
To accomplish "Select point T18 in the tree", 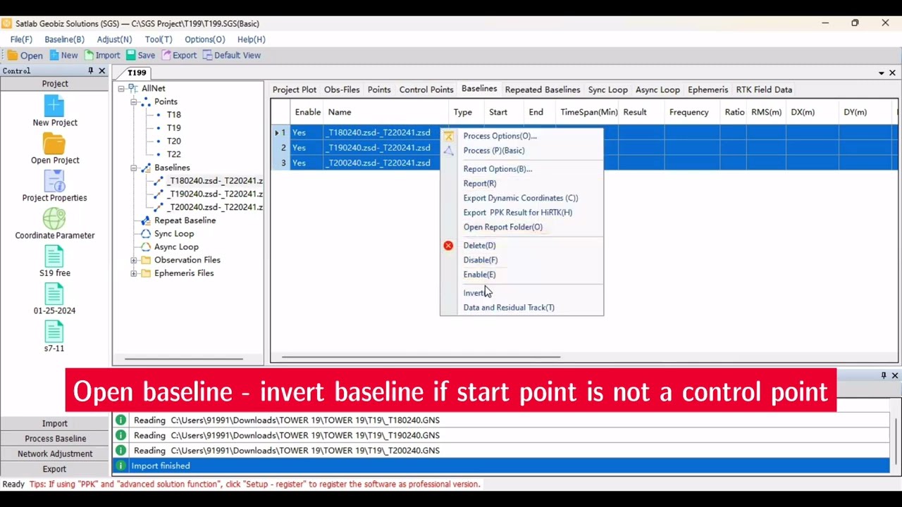I will 173,115.
